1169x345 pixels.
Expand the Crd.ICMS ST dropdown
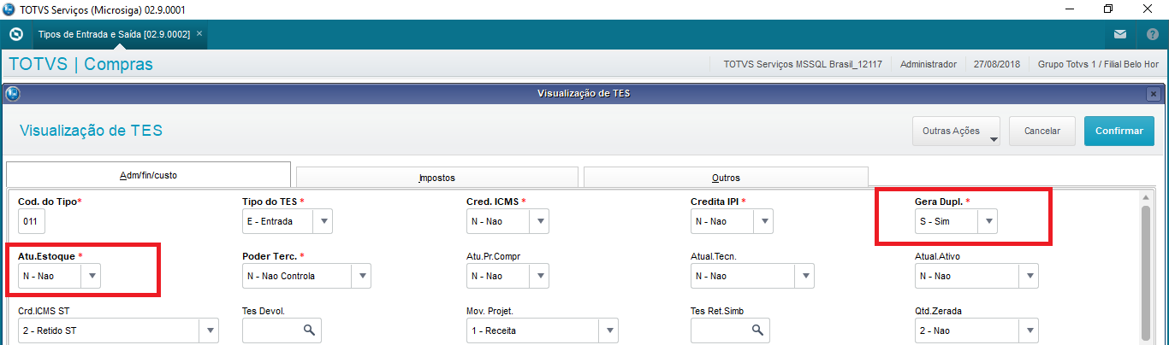pyautogui.click(x=208, y=330)
